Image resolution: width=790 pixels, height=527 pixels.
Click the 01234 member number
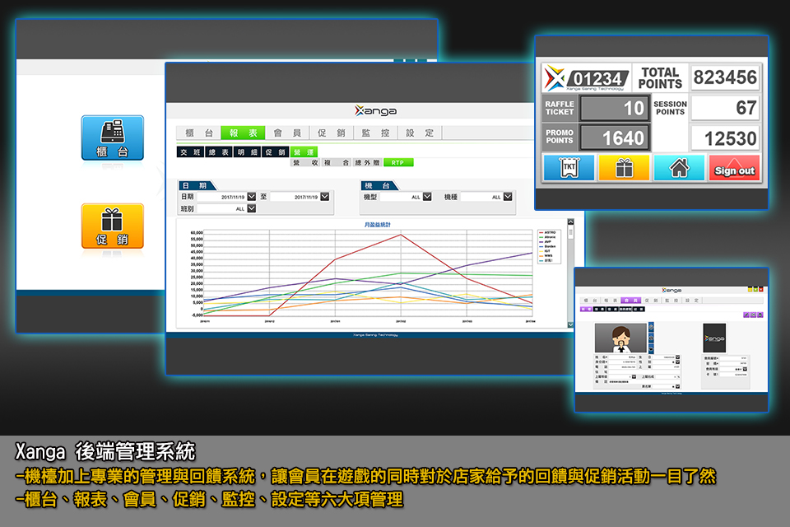point(598,79)
